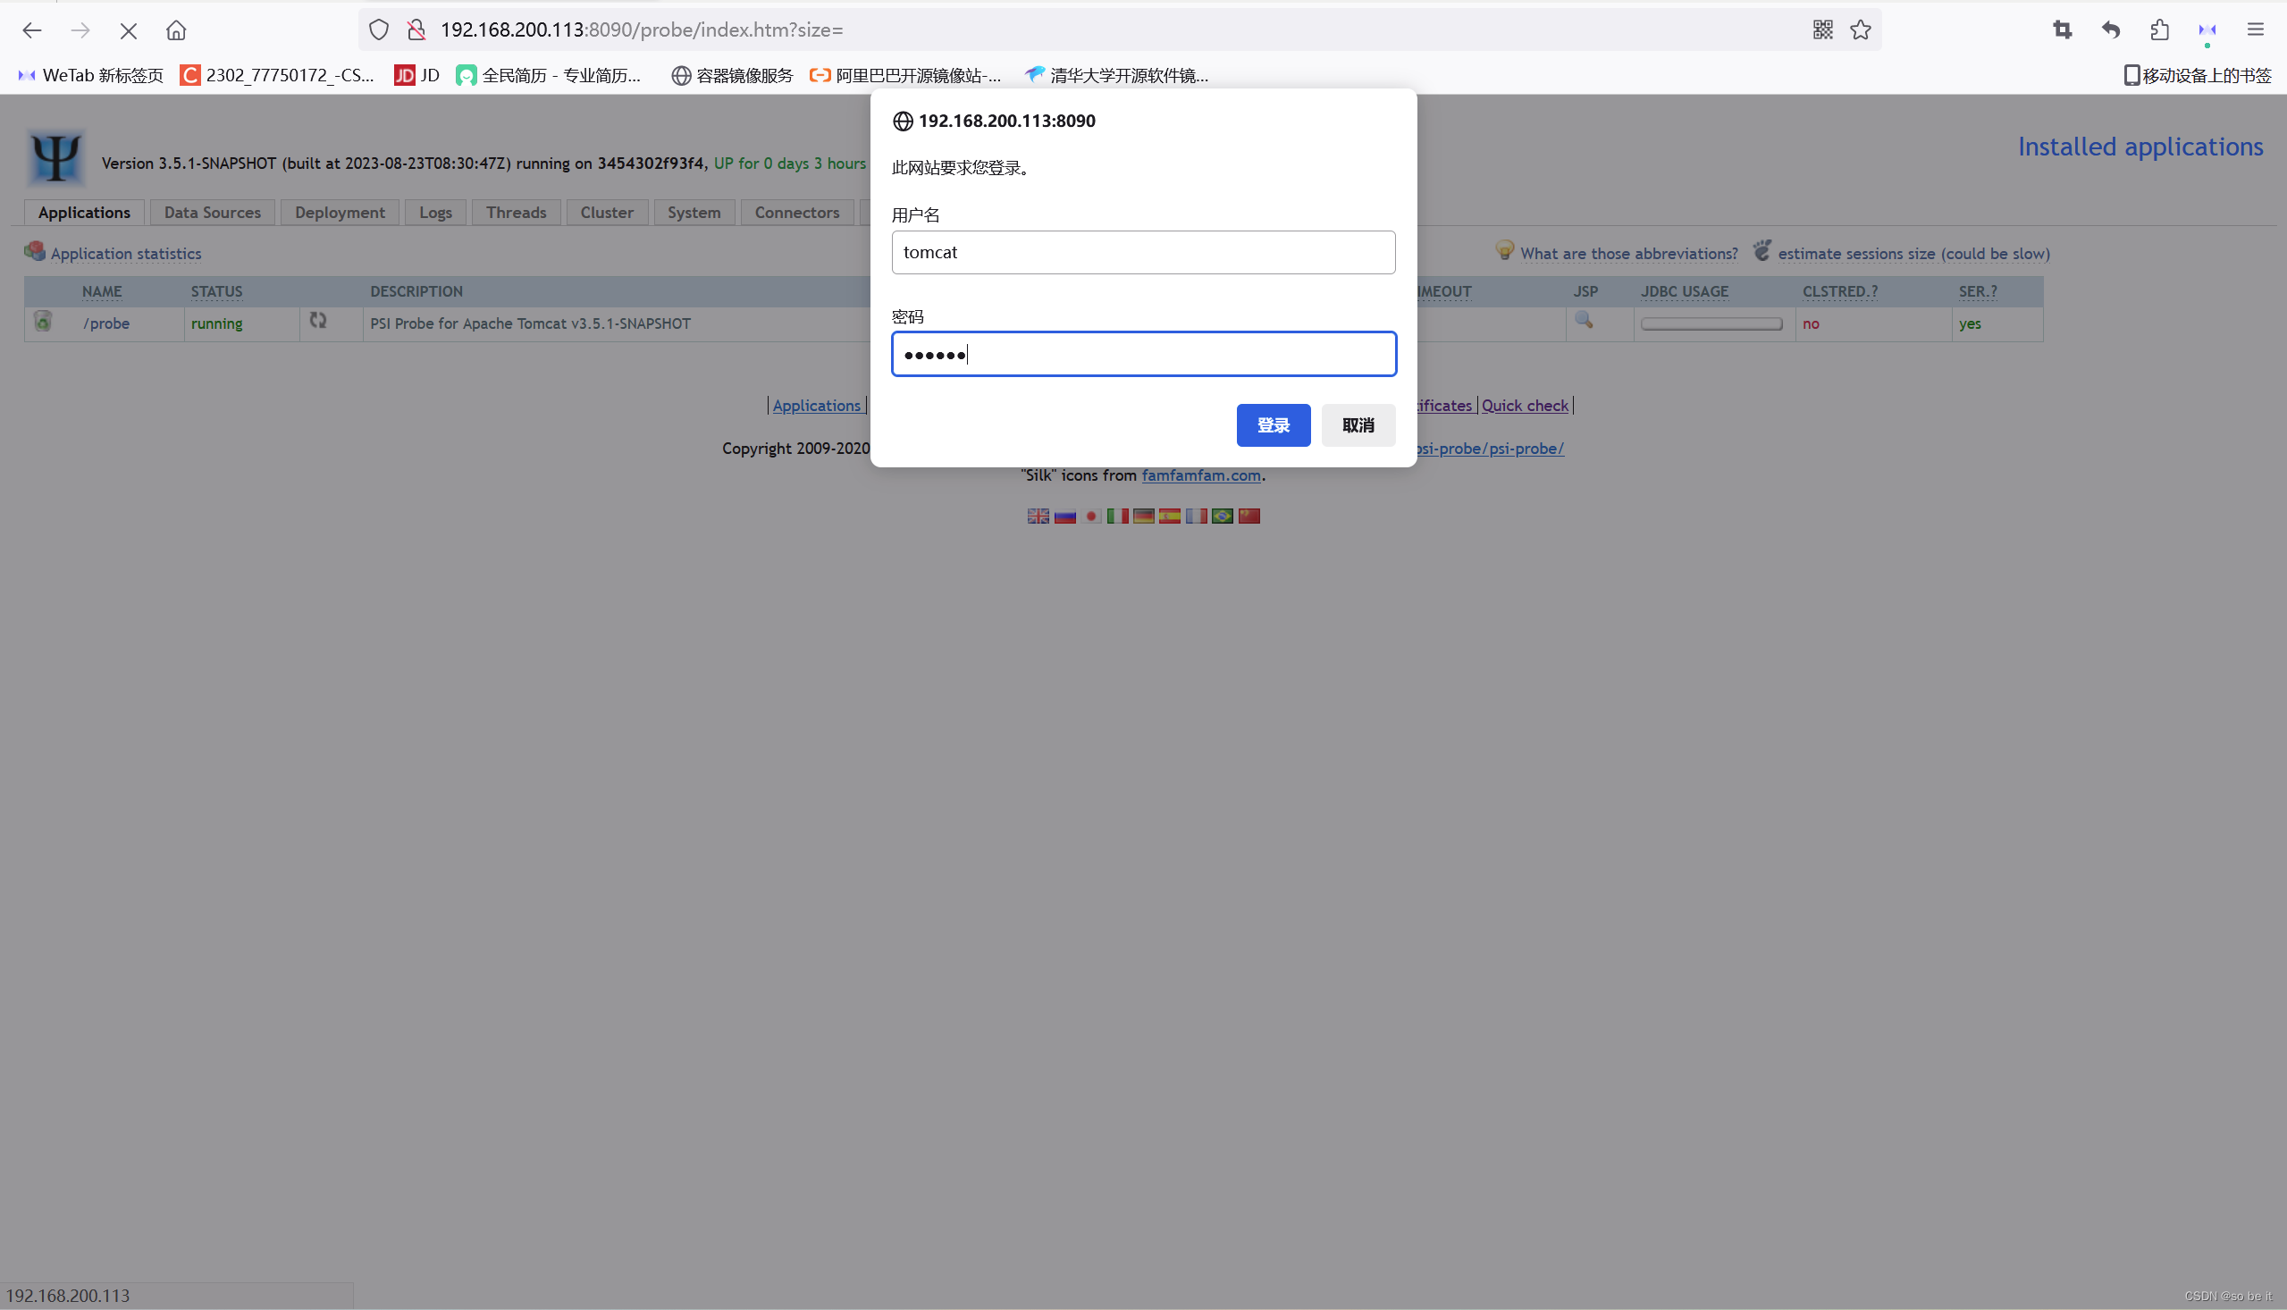Open the WeTab extension toolbar icon

coord(2207,30)
